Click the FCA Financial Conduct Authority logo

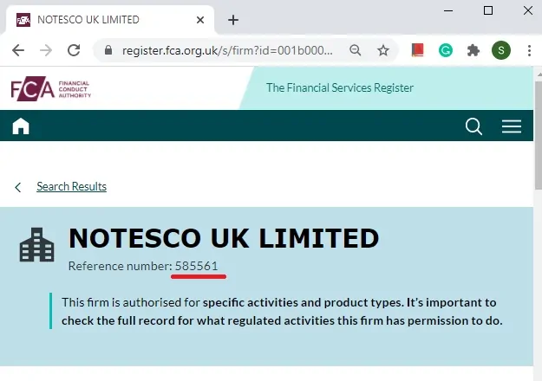pyautogui.click(x=51, y=89)
